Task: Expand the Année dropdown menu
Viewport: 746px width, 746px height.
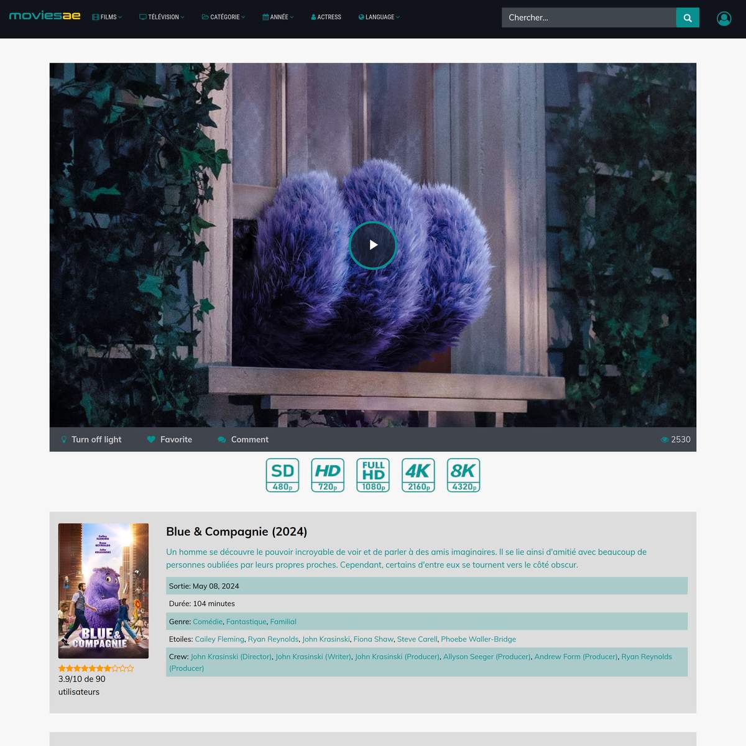Action: point(278,17)
